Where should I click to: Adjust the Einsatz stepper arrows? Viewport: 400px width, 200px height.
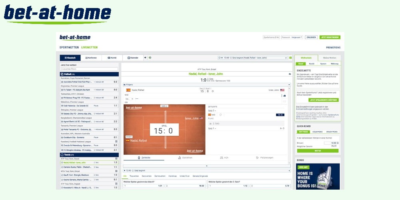point(338,143)
